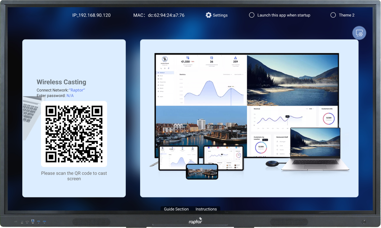Image resolution: width=381 pixels, height=228 pixels.
Task: Open the floating screen settings button
Action: (x=359, y=33)
